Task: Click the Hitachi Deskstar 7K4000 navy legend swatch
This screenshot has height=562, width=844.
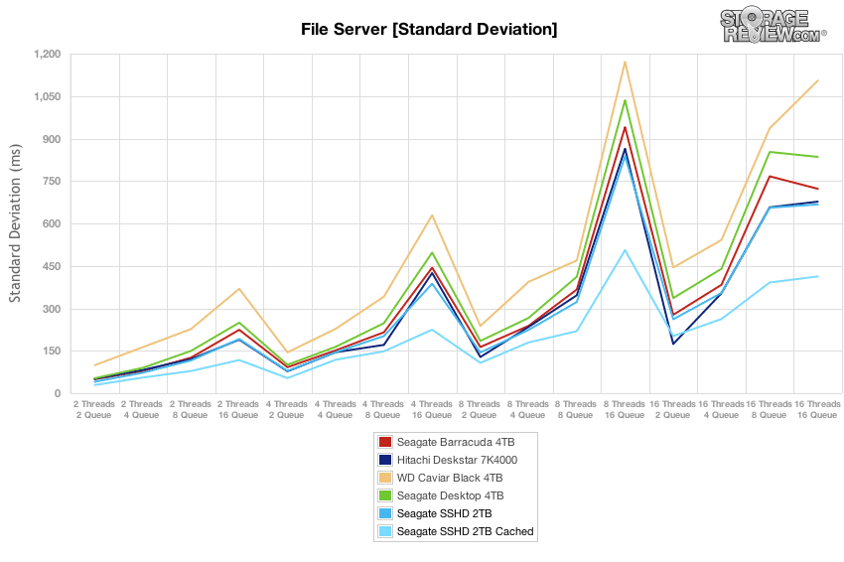Action: [x=385, y=460]
